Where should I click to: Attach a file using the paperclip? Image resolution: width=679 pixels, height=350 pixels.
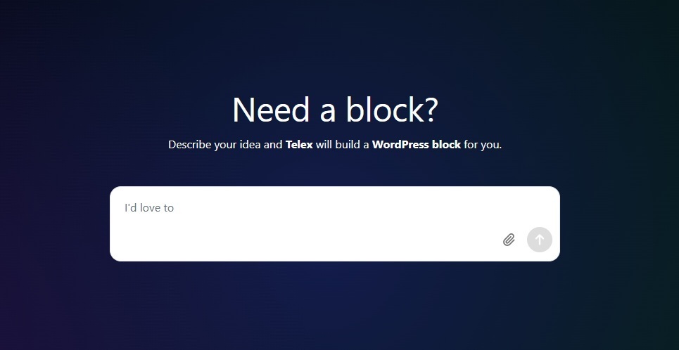pos(509,240)
